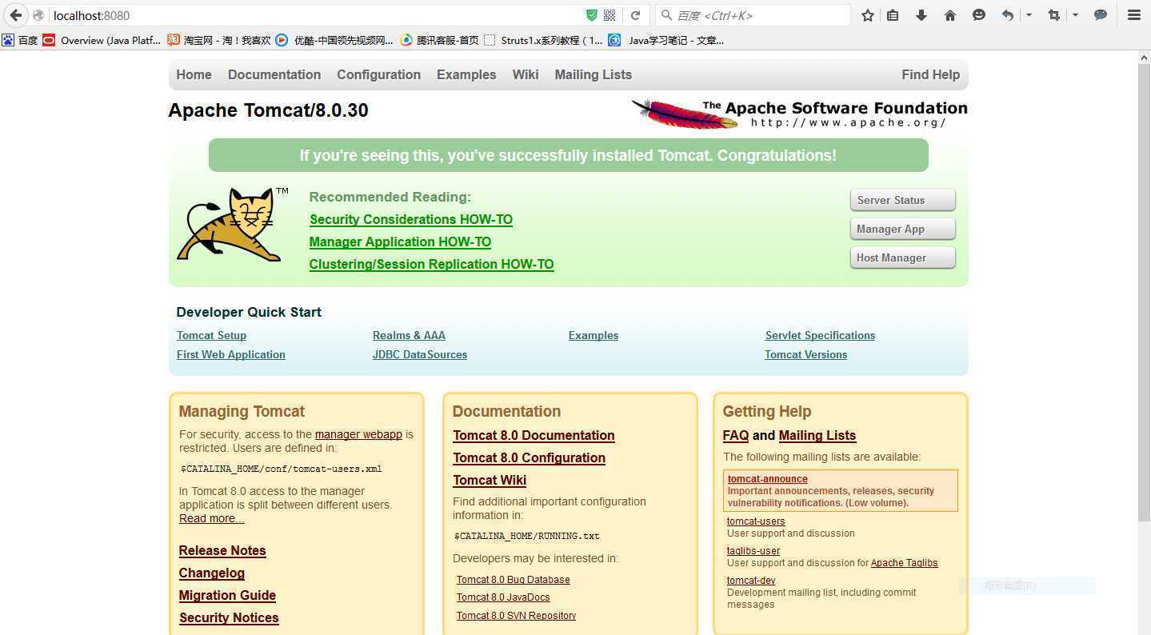Open the Migration Guide link
1151x635 pixels.
pyautogui.click(x=227, y=595)
